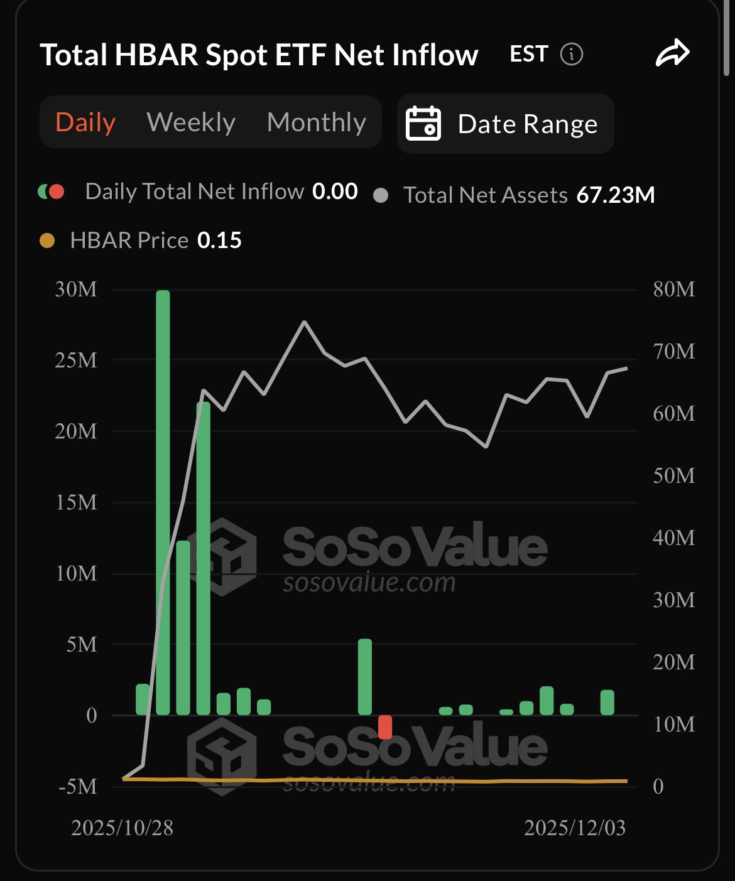Screen dimensions: 735x881
Task: Click the gray Total Net Assets dot
Action: point(381,195)
